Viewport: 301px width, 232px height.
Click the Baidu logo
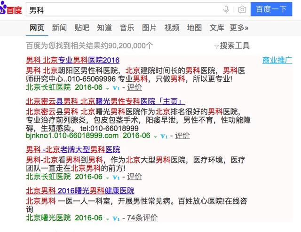pyautogui.click(x=11, y=8)
